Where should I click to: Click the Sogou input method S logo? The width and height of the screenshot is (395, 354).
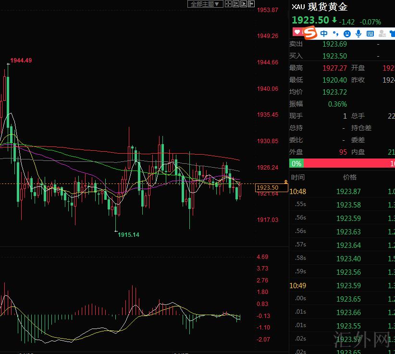pyautogui.click(x=310, y=33)
